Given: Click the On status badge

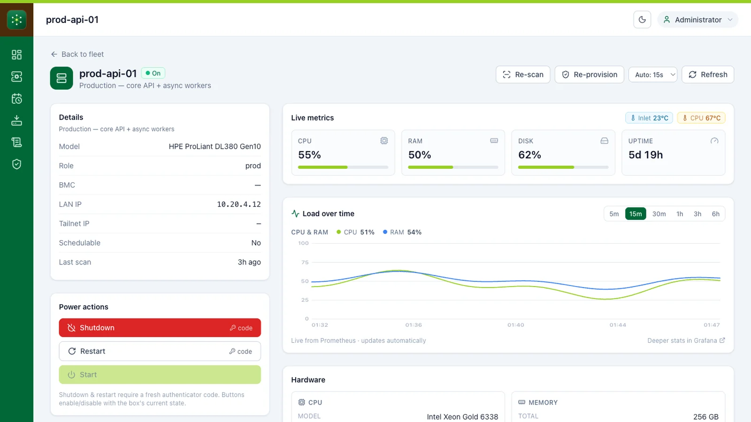Looking at the screenshot, I should (x=153, y=73).
